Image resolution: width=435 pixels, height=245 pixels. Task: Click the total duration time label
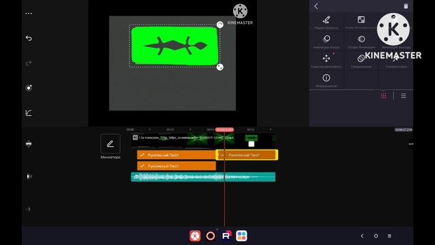404,130
